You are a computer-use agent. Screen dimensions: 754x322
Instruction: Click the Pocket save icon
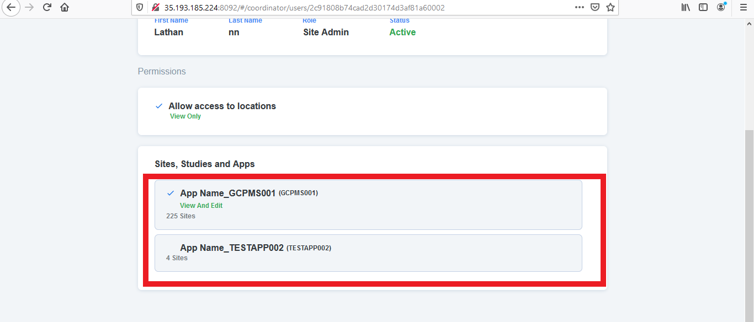click(595, 8)
